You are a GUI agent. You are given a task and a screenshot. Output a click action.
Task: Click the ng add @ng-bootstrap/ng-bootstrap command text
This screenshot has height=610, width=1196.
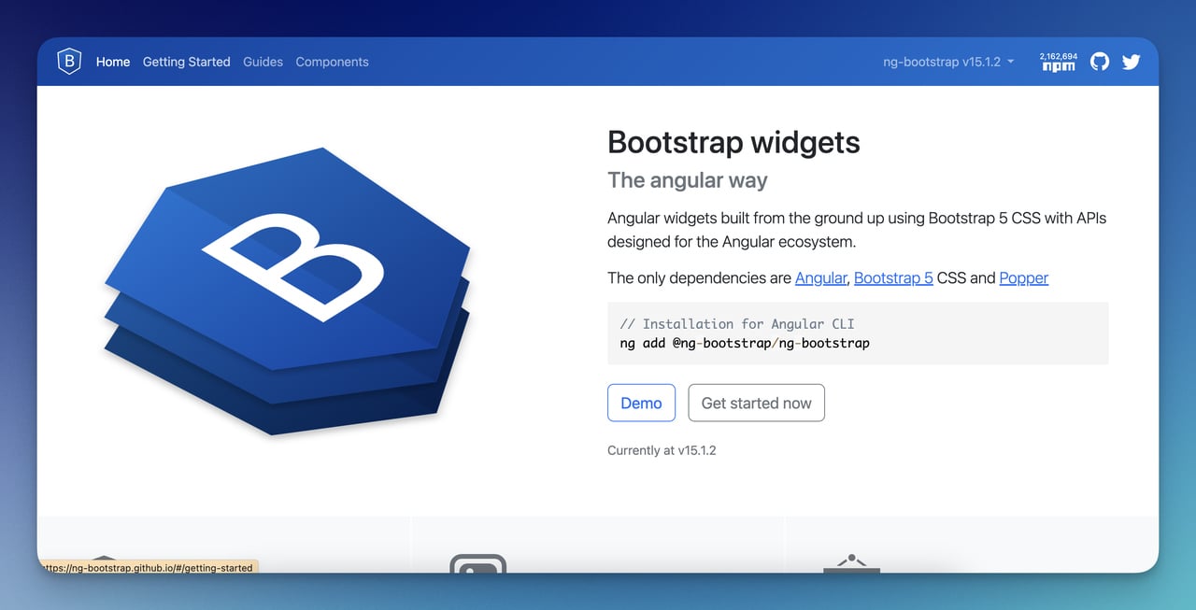coord(745,343)
